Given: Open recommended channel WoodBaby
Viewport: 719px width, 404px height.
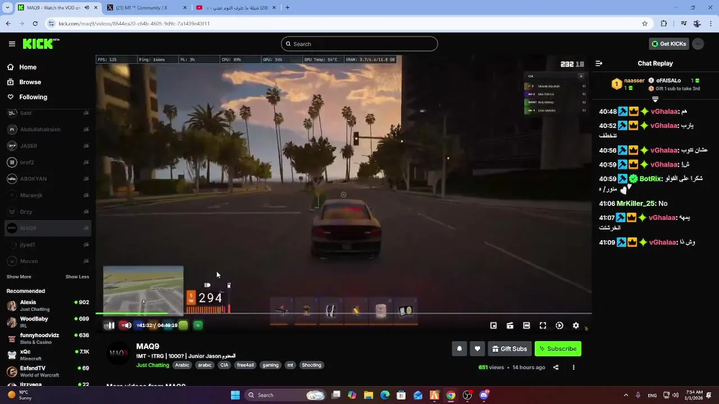Looking at the screenshot, I should pos(48,322).
